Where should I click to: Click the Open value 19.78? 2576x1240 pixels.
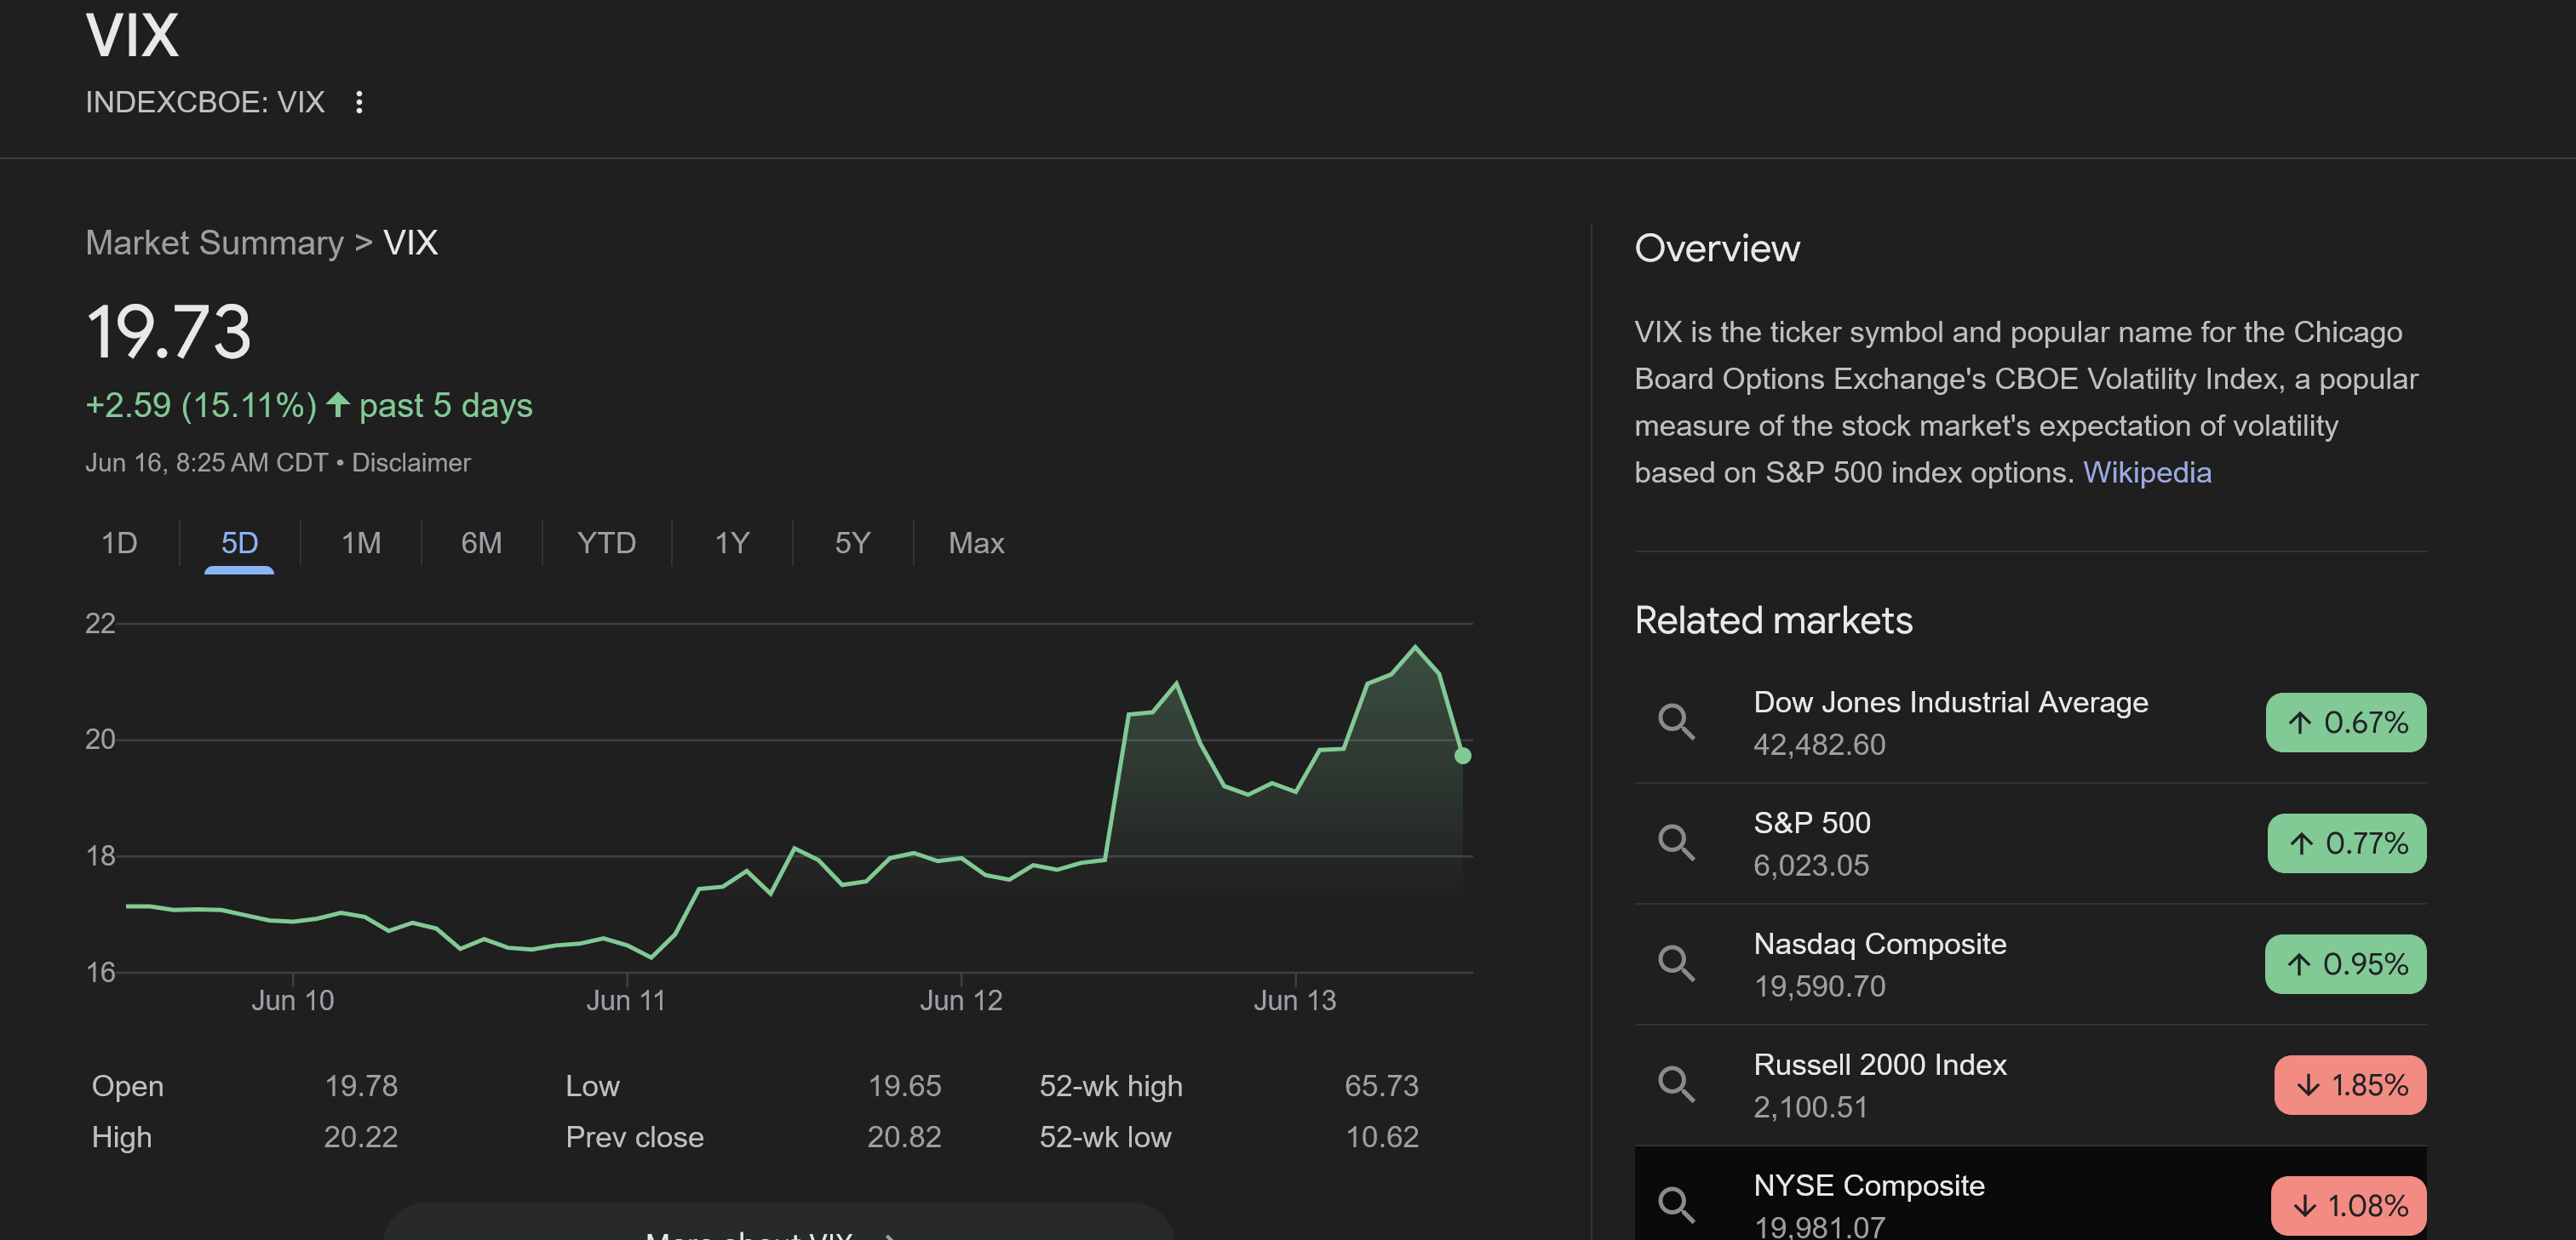[x=361, y=1086]
